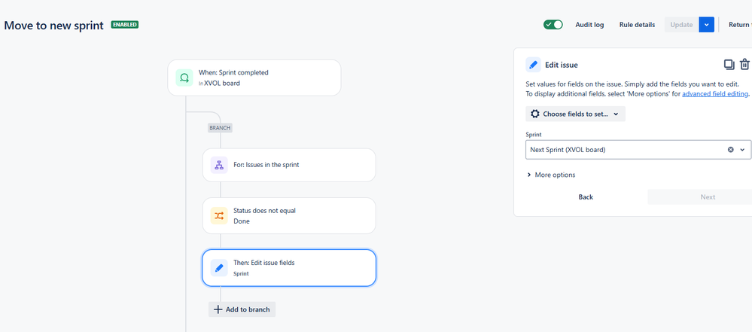This screenshot has width=752, height=332.
Task: Click the Back button
Action: click(x=586, y=196)
